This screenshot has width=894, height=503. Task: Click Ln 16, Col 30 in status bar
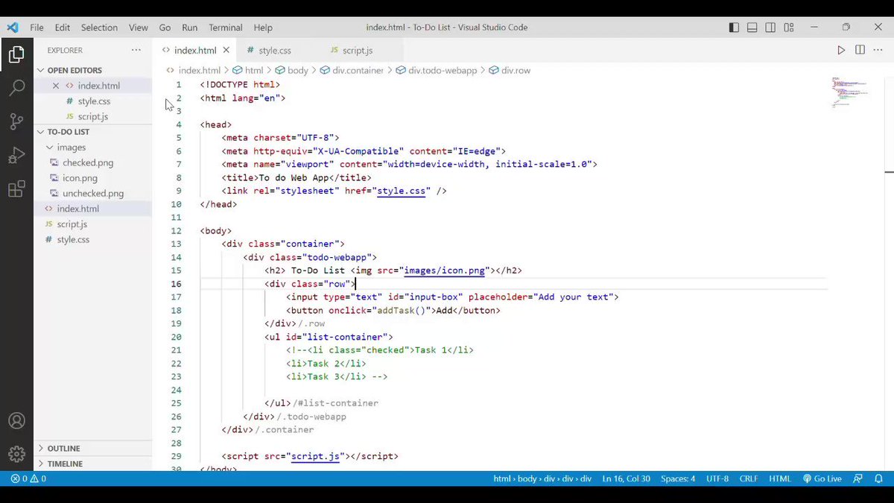click(x=627, y=478)
